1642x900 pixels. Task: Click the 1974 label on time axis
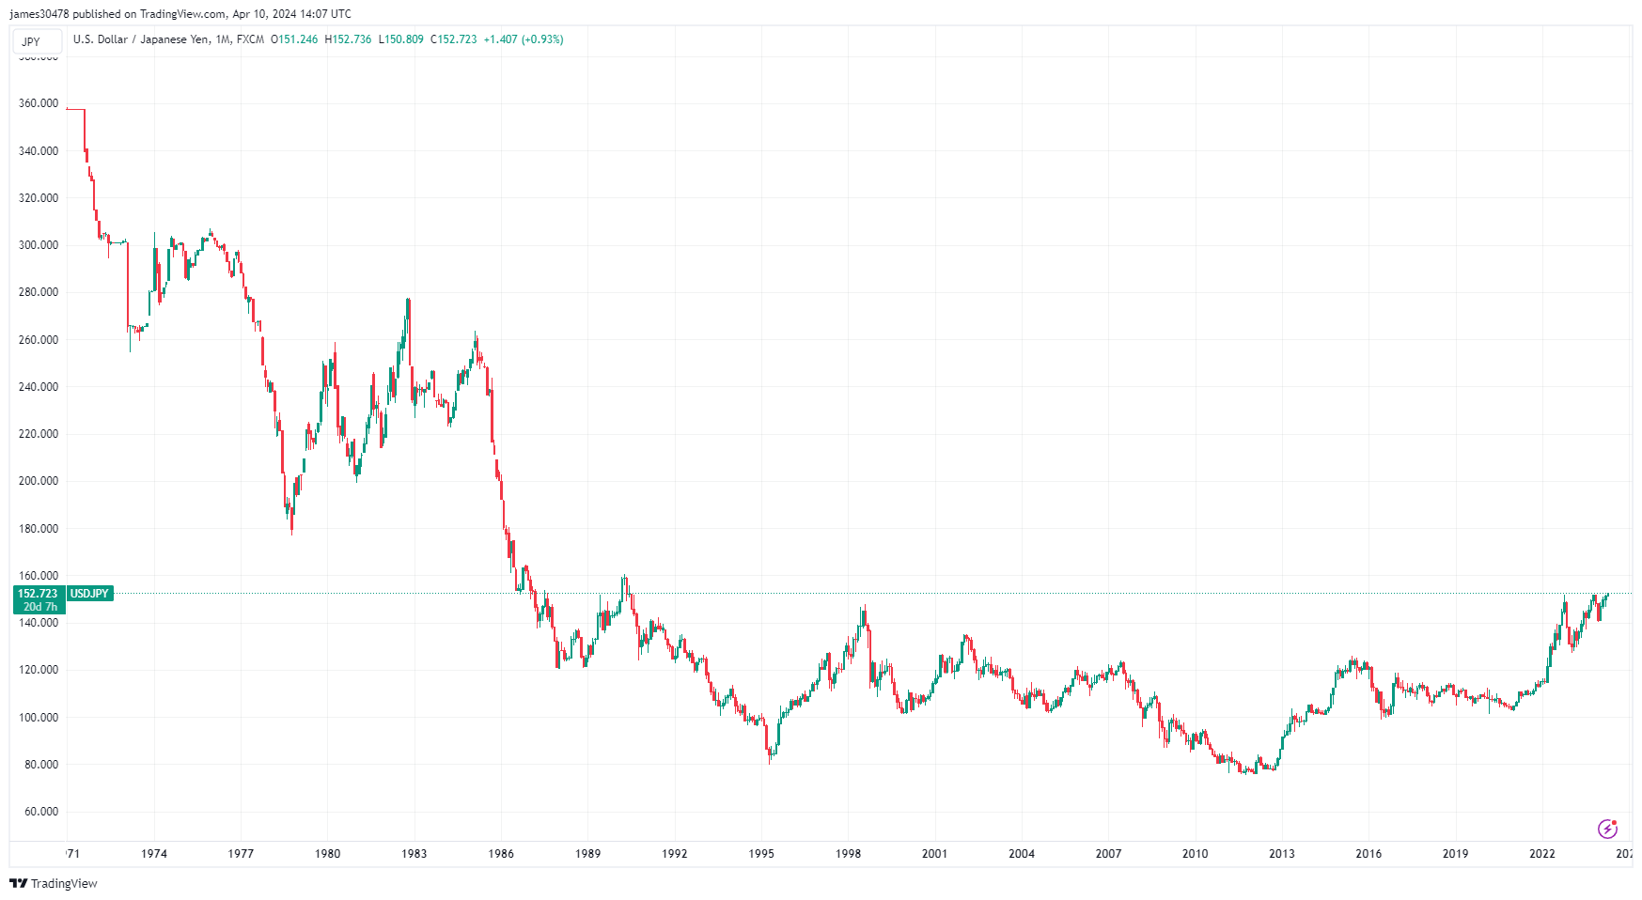click(x=154, y=853)
